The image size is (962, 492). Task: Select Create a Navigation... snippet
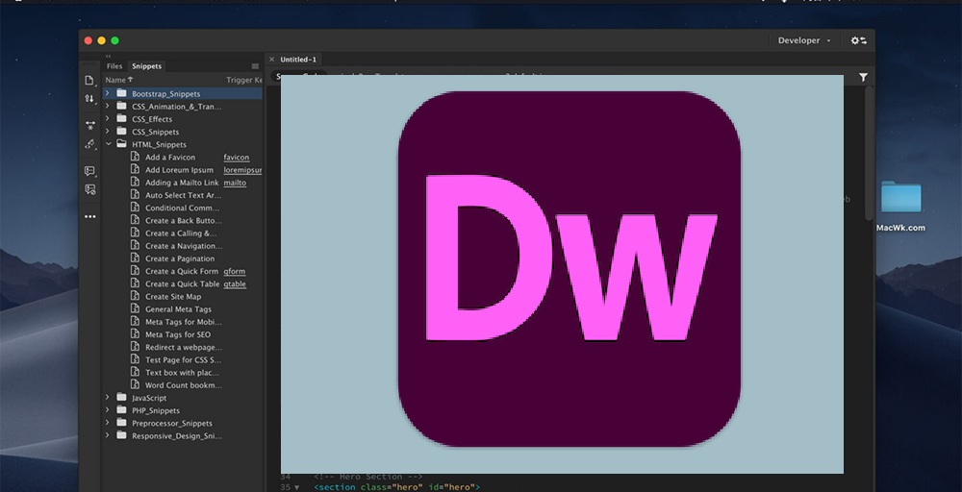click(x=183, y=246)
